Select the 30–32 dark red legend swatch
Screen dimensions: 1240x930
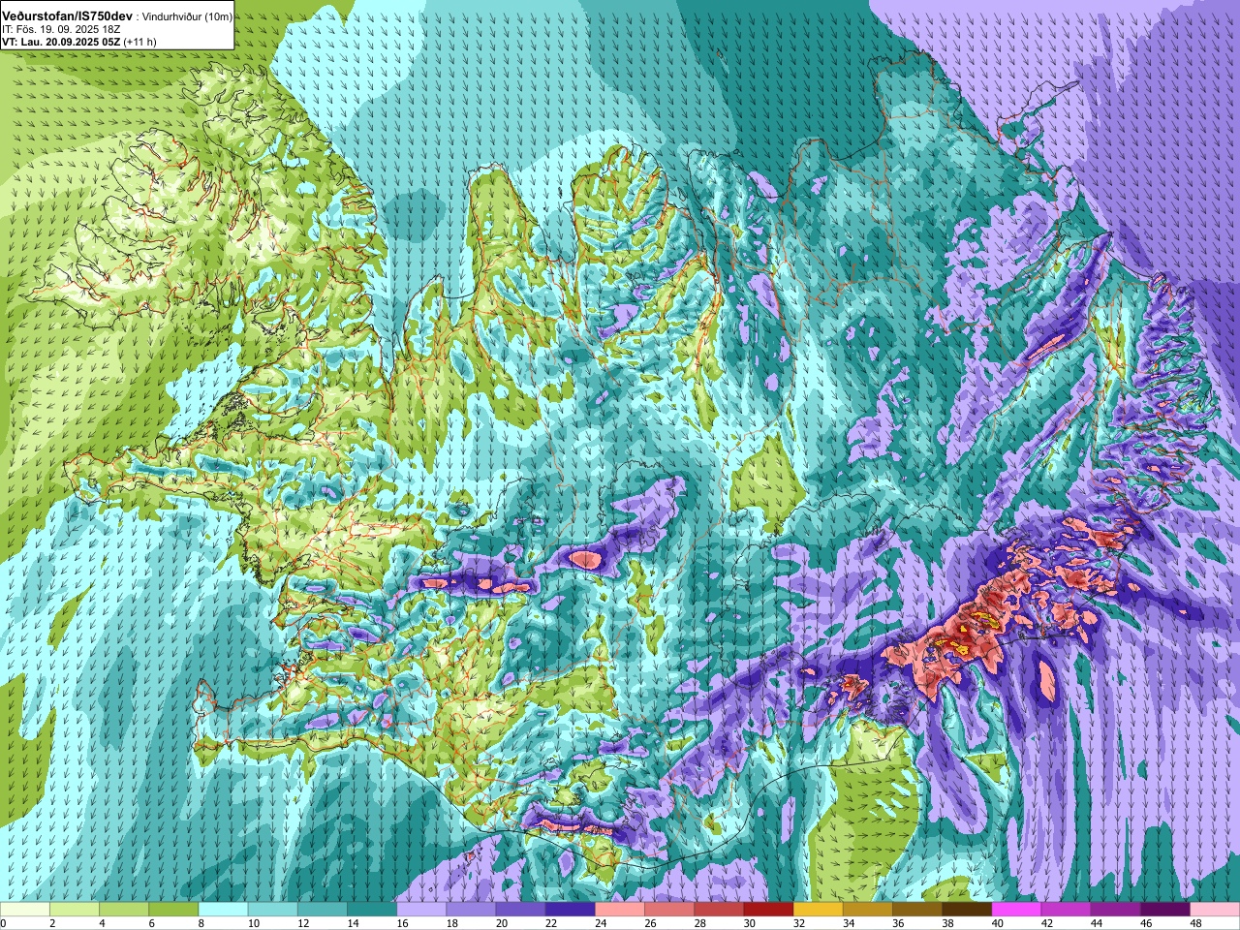(768, 910)
